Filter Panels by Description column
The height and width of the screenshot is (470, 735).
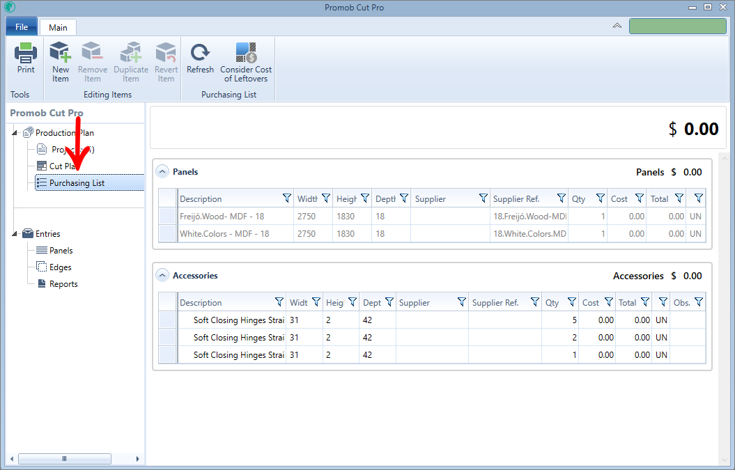coord(287,198)
